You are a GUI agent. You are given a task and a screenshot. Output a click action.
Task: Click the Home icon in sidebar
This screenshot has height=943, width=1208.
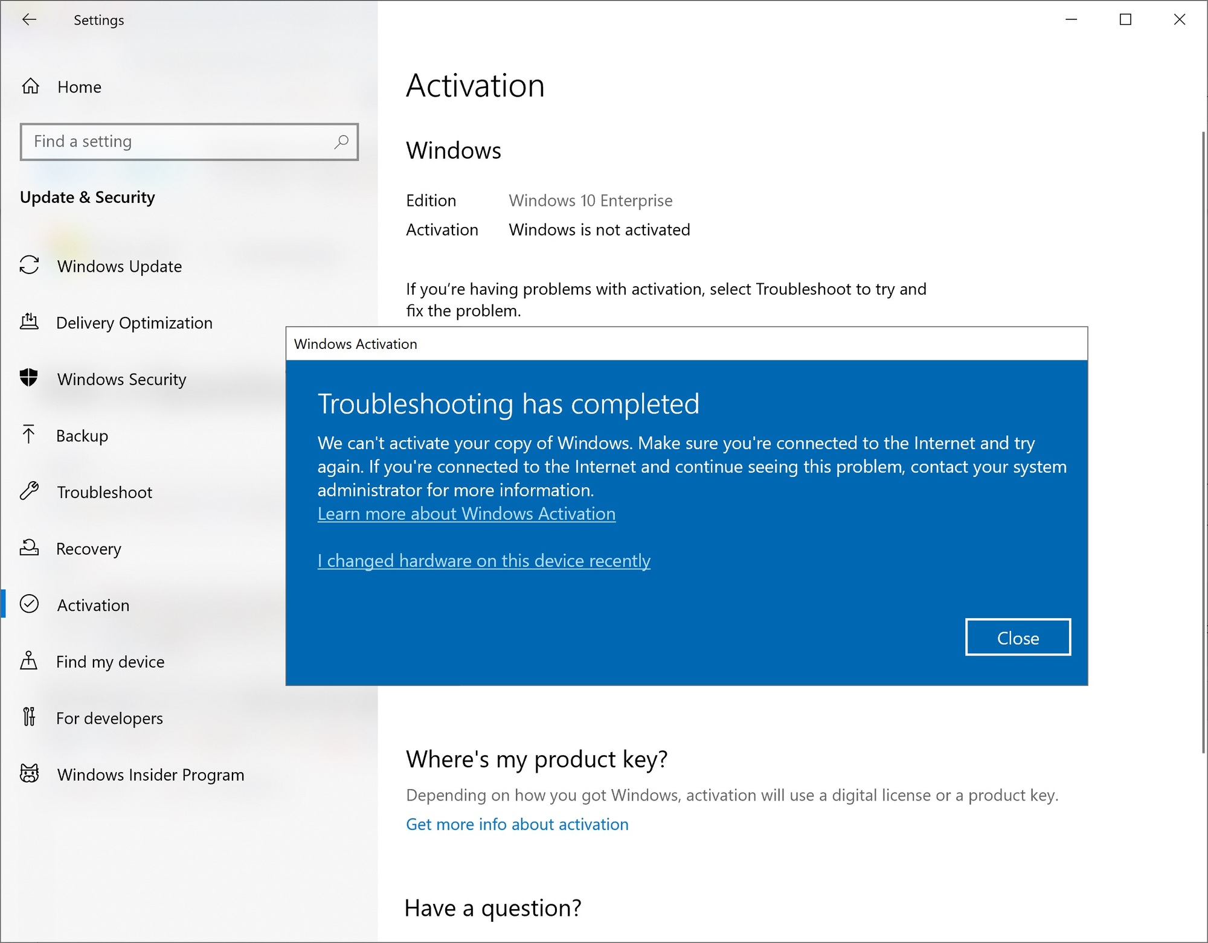click(30, 87)
